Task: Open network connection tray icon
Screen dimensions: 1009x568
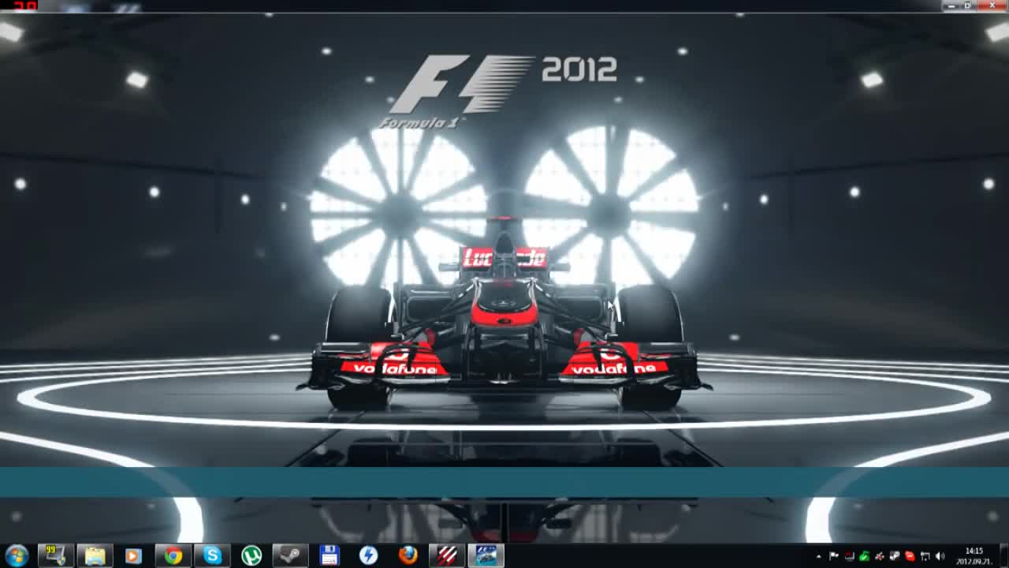Action: pos(925,556)
